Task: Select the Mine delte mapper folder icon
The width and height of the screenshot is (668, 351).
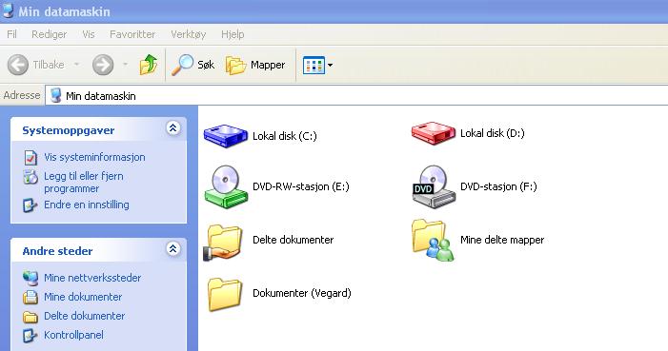Action: click(433, 240)
